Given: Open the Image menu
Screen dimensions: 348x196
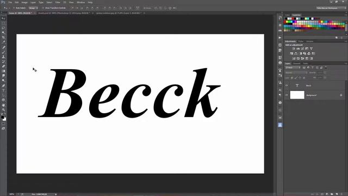Looking at the screenshot, I should click(x=24, y=2).
